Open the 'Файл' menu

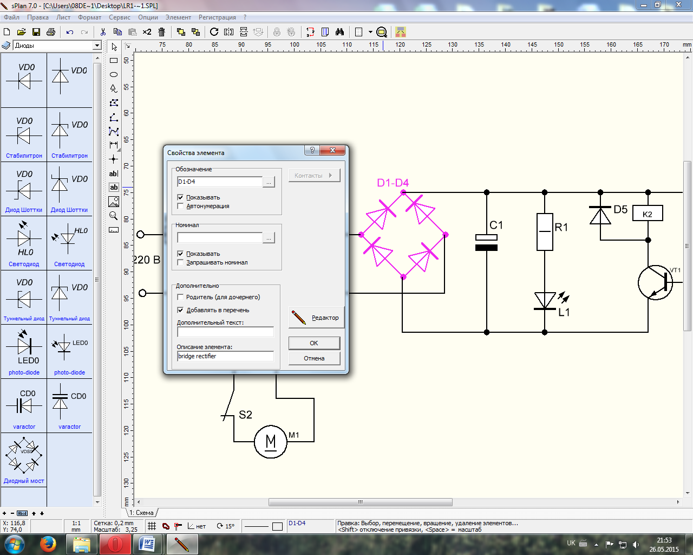pos(11,17)
